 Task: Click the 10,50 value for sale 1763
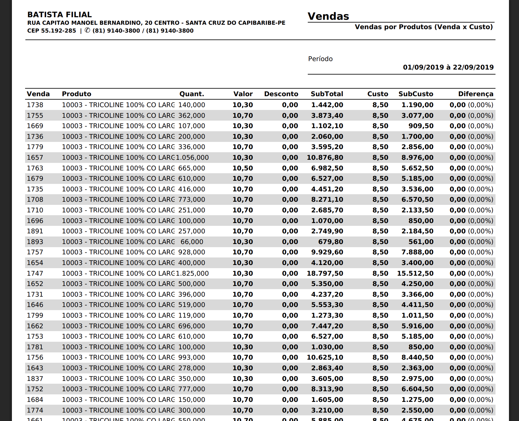[x=243, y=168]
